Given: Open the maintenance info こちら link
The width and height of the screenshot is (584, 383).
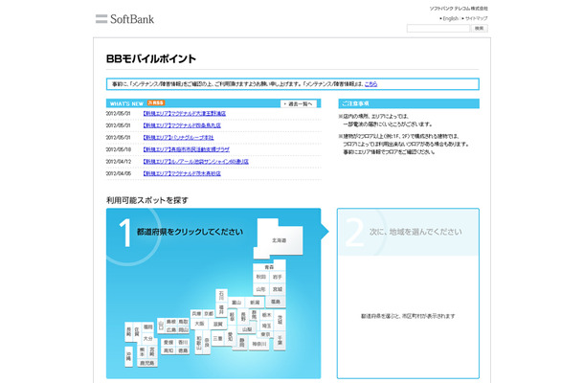Looking at the screenshot, I should coord(371,84).
